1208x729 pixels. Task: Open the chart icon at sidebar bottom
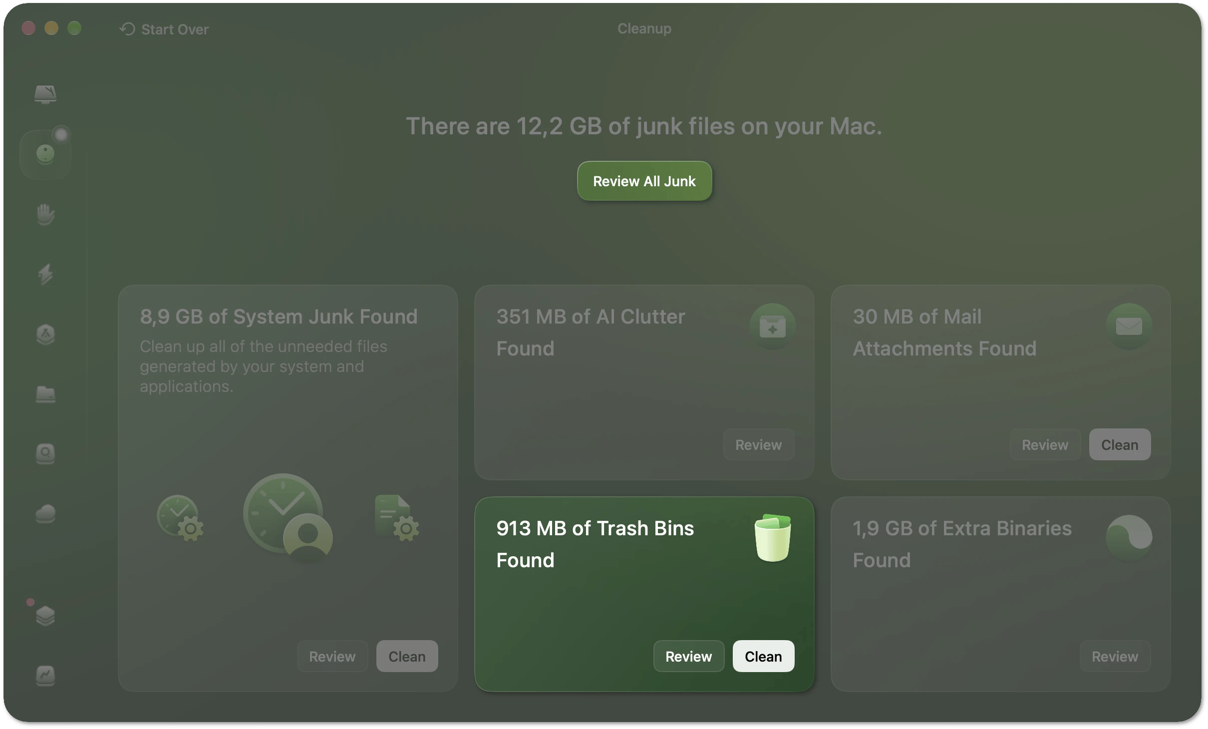(45, 676)
